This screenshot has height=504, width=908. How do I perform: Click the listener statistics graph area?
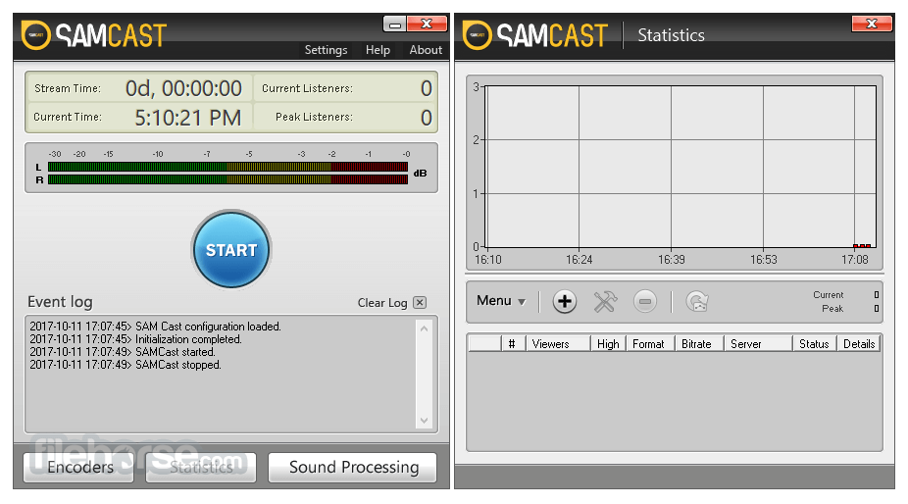tap(681, 167)
